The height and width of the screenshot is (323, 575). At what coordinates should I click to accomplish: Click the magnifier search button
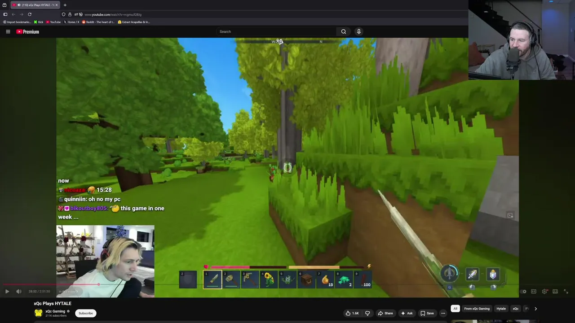tap(344, 31)
